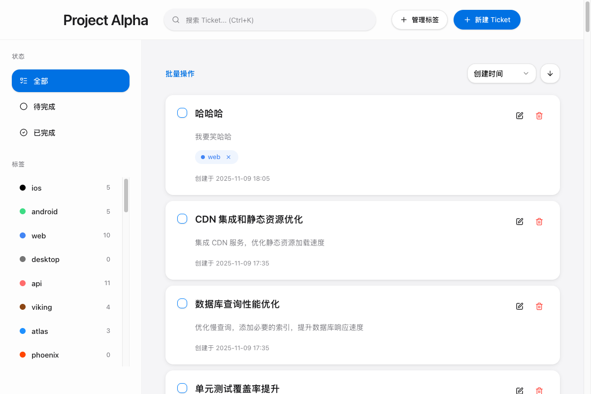Click the 批量操作 link
The image size is (591, 394).
[180, 74]
